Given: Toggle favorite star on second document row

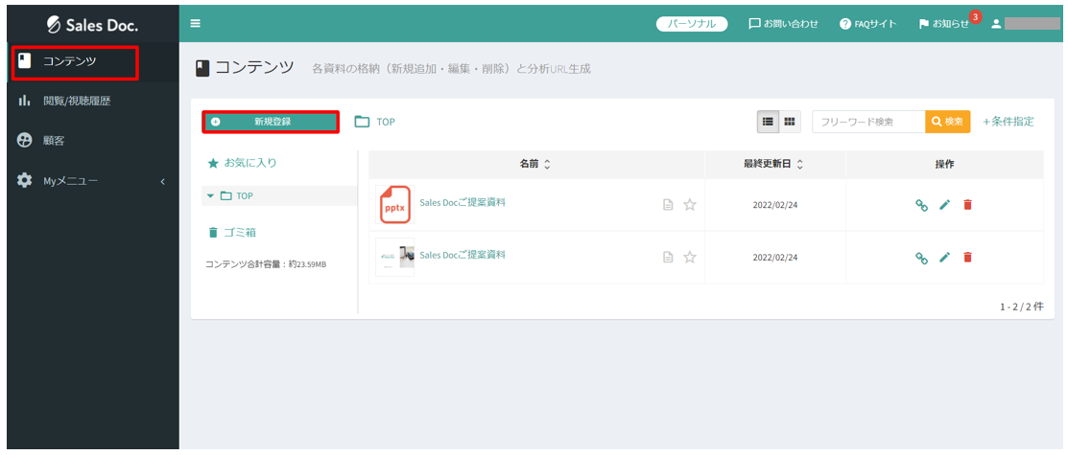Looking at the screenshot, I should pos(690,257).
